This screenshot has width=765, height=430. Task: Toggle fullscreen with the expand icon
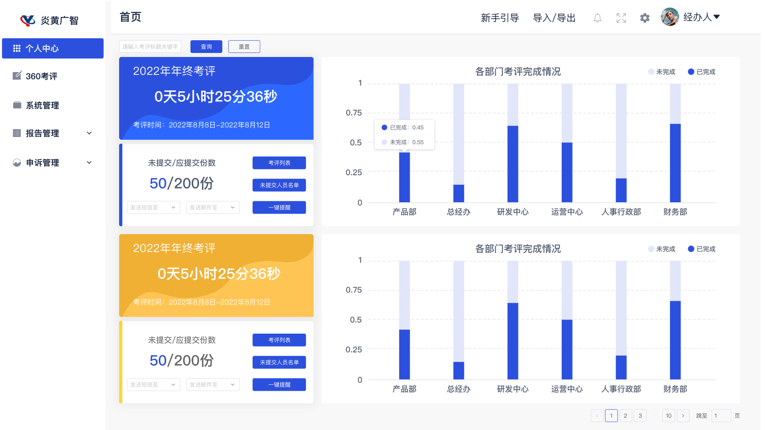[621, 18]
